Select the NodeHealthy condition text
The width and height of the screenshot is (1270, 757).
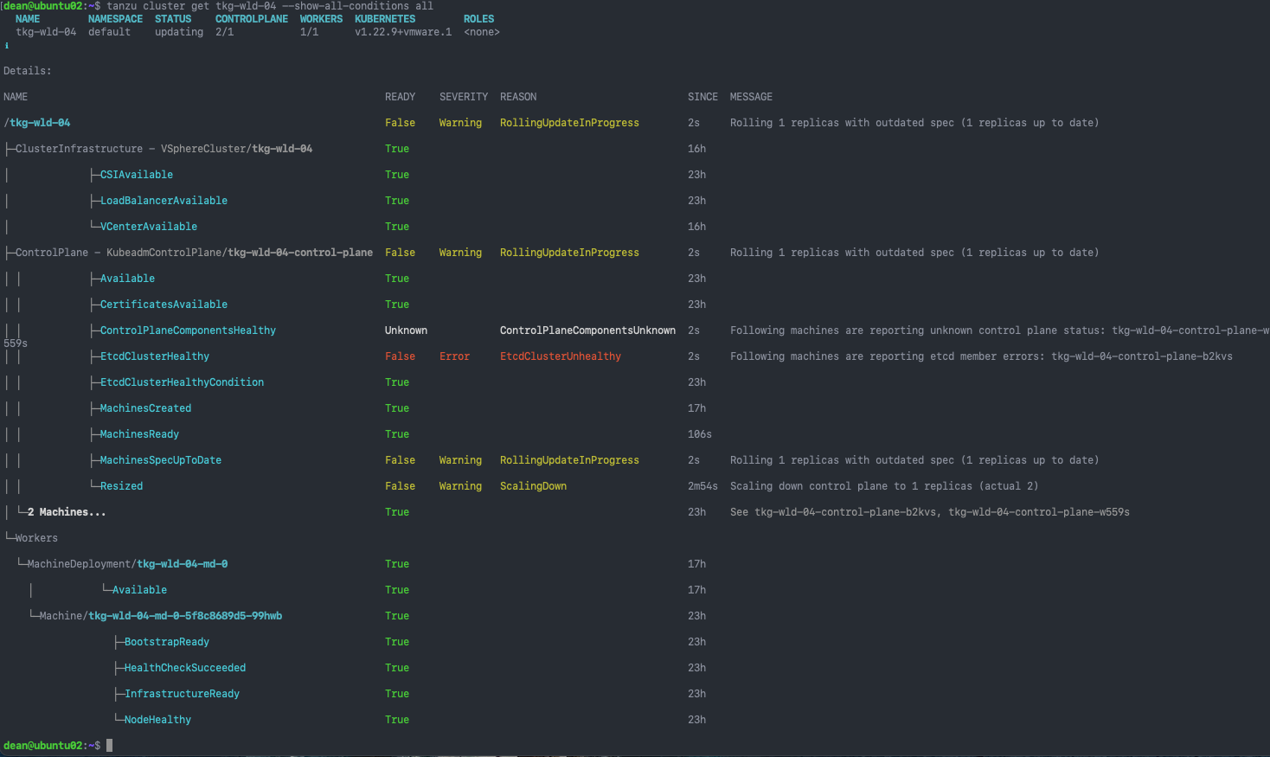tap(157, 720)
